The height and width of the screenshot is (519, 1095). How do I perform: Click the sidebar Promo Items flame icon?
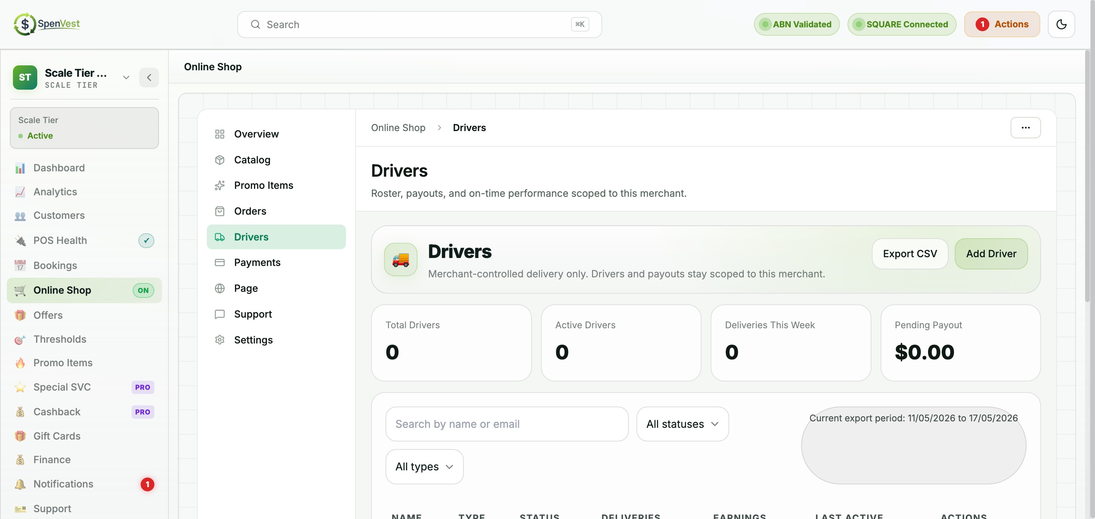[20, 363]
